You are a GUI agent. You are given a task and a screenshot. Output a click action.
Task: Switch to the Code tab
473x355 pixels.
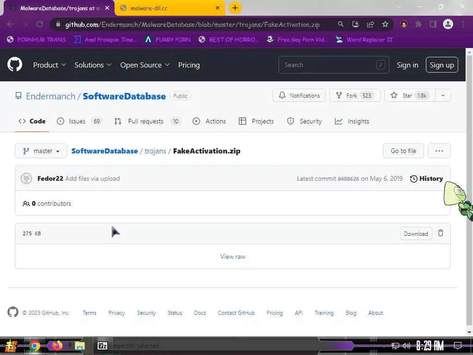point(32,121)
